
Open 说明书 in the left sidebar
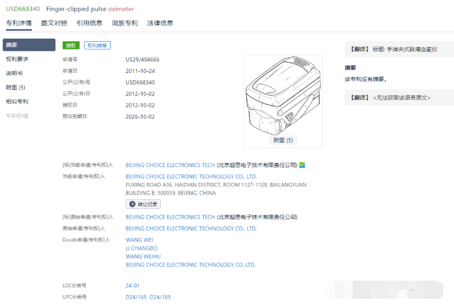[x=14, y=73]
